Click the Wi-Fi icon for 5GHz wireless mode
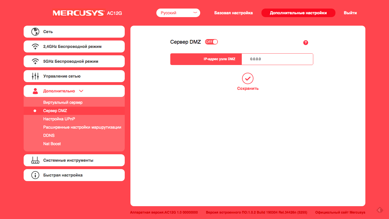The image size is (389, 219). pyautogui.click(x=35, y=61)
